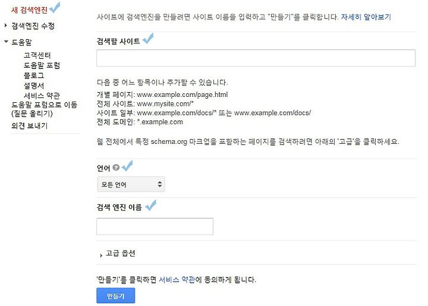This screenshot has width=428, height=306.
Task: Click the checkmark beside the 언어 help icon
Action: click(127, 166)
